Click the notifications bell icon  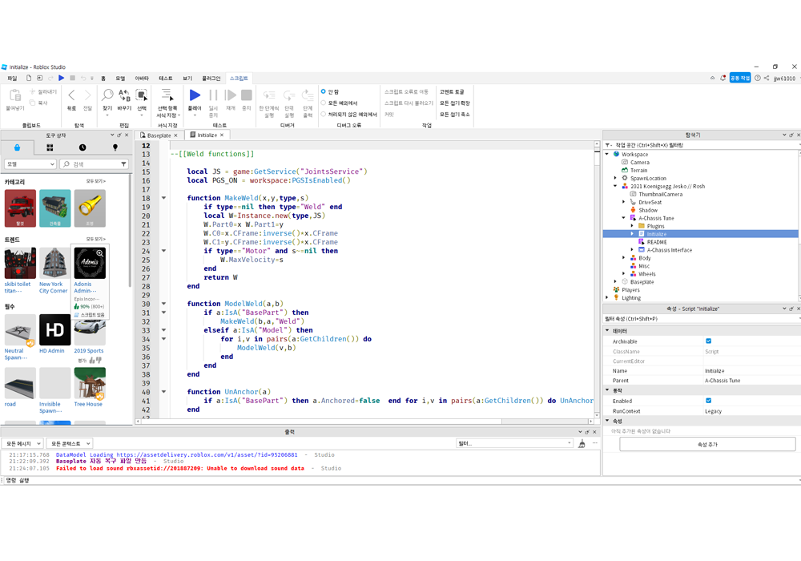723,79
